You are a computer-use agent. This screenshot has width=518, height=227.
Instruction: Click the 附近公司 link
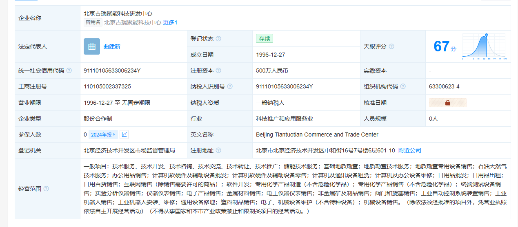[409, 150]
